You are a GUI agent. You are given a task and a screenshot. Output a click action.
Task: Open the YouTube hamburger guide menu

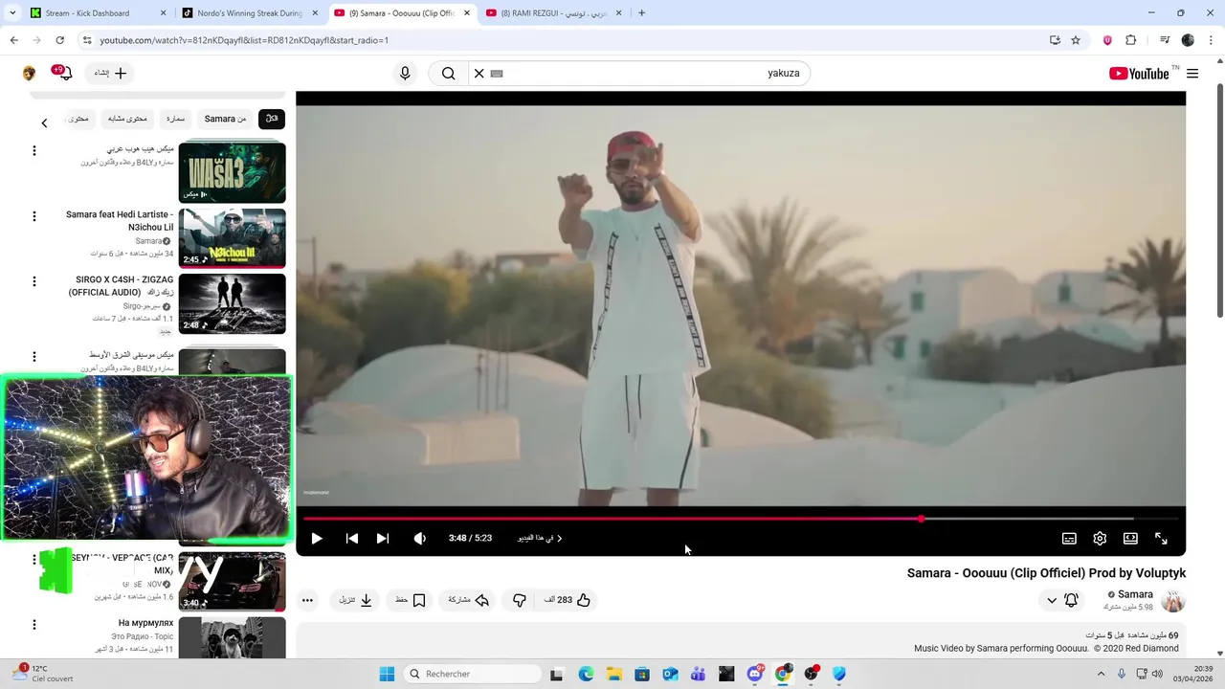1192,74
